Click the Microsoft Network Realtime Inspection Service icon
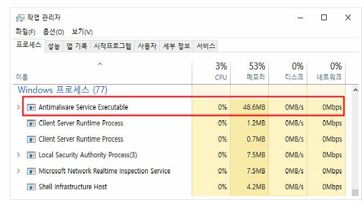 coord(31,171)
